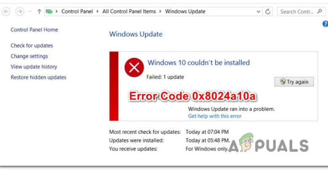Focus the Search Control Panel field

(296, 11)
